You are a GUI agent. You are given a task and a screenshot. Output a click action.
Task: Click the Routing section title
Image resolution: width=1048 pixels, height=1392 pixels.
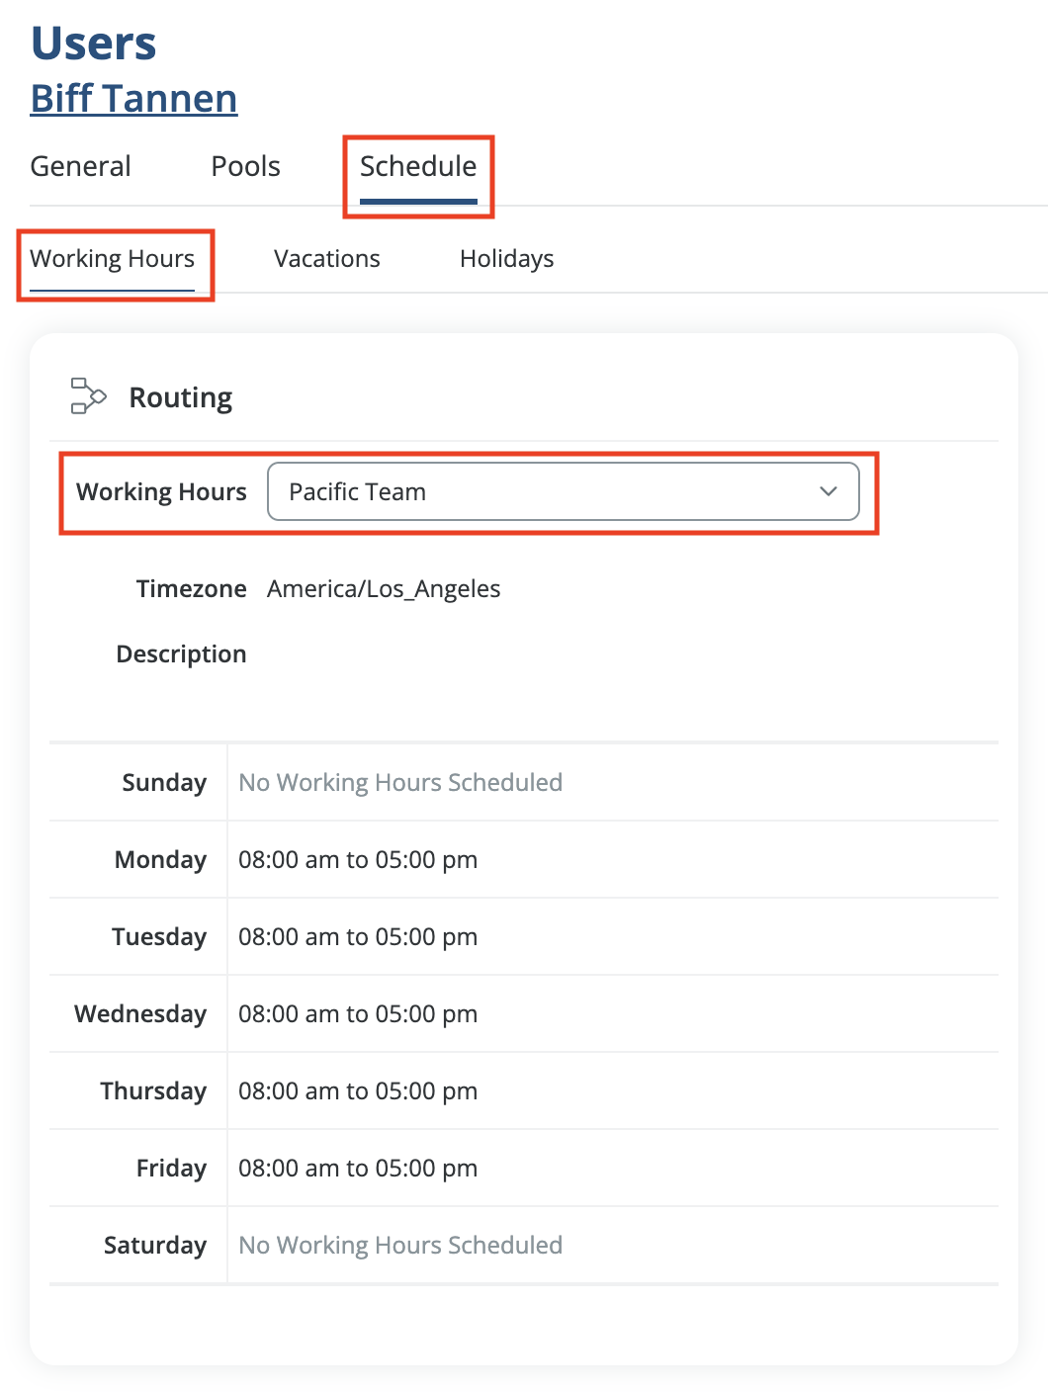tap(180, 397)
